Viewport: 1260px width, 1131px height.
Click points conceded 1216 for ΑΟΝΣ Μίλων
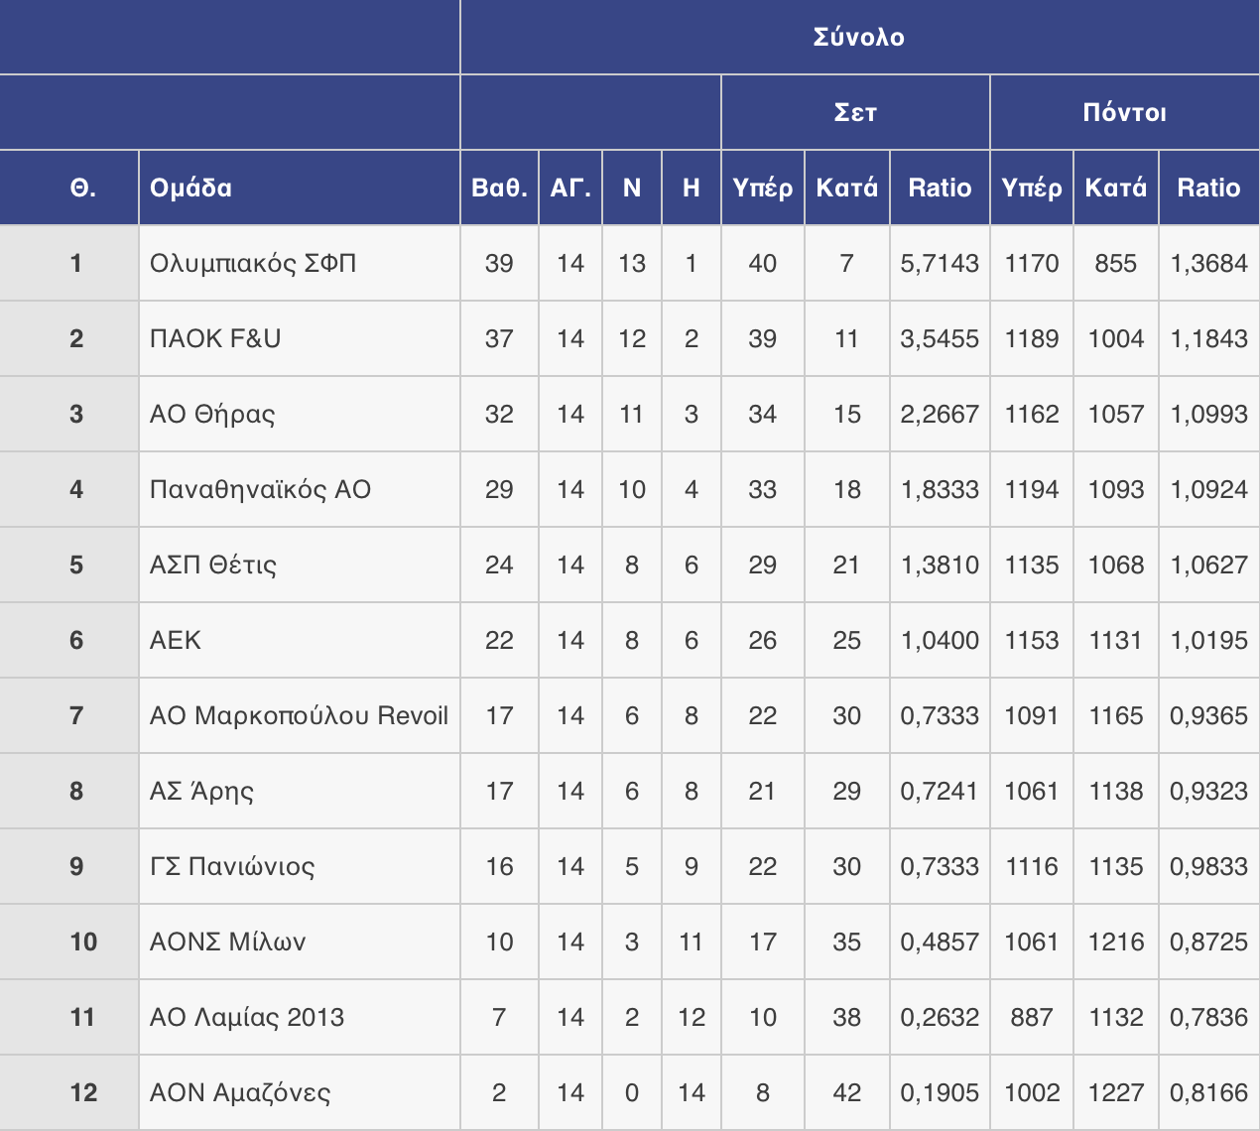(1116, 942)
